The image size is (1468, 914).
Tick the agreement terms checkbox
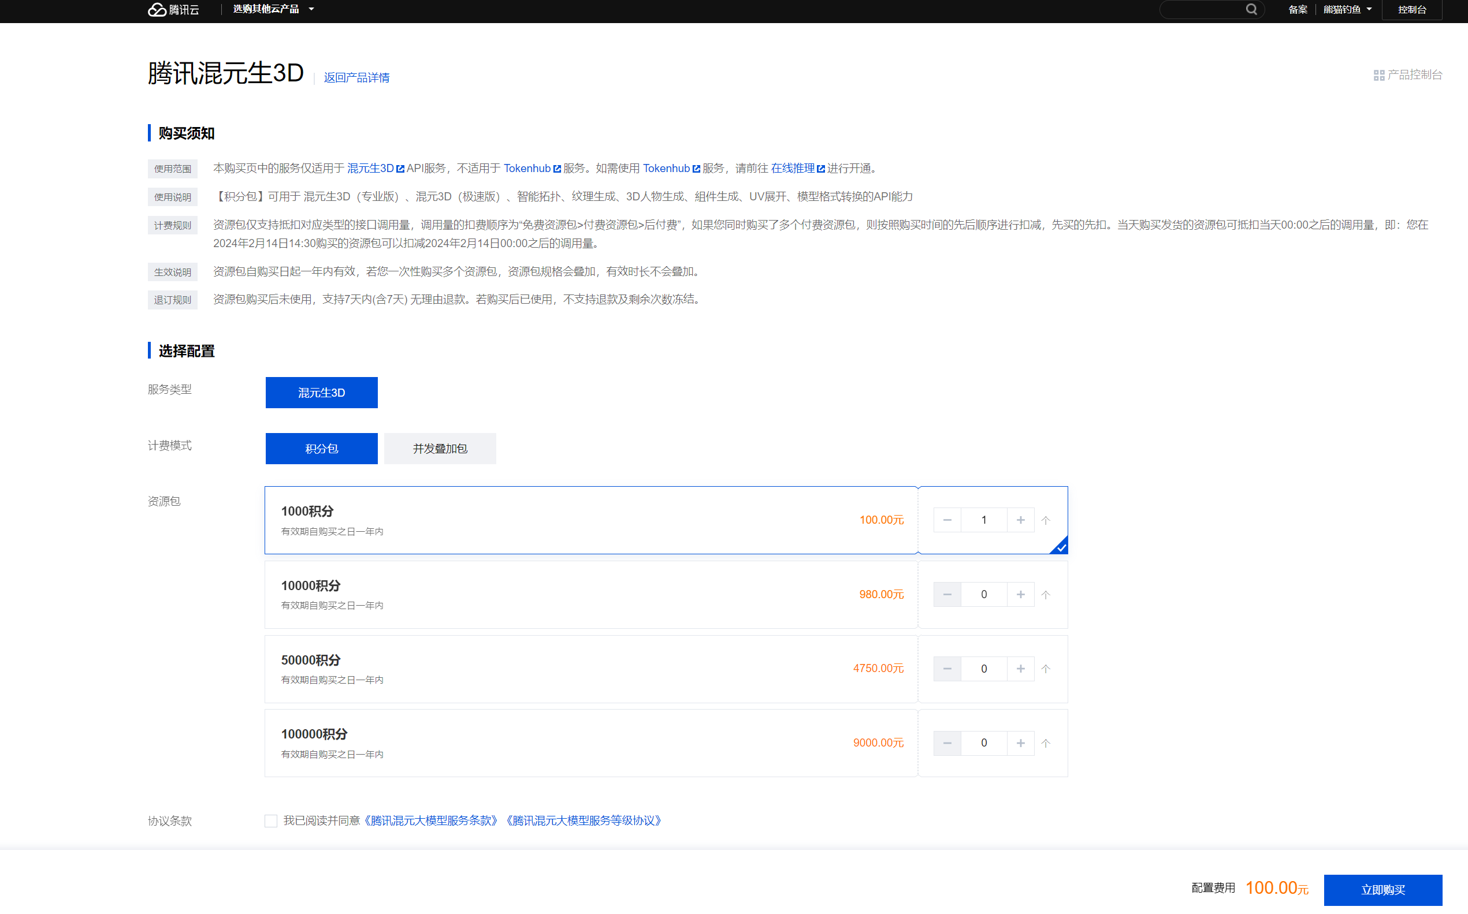coord(271,821)
